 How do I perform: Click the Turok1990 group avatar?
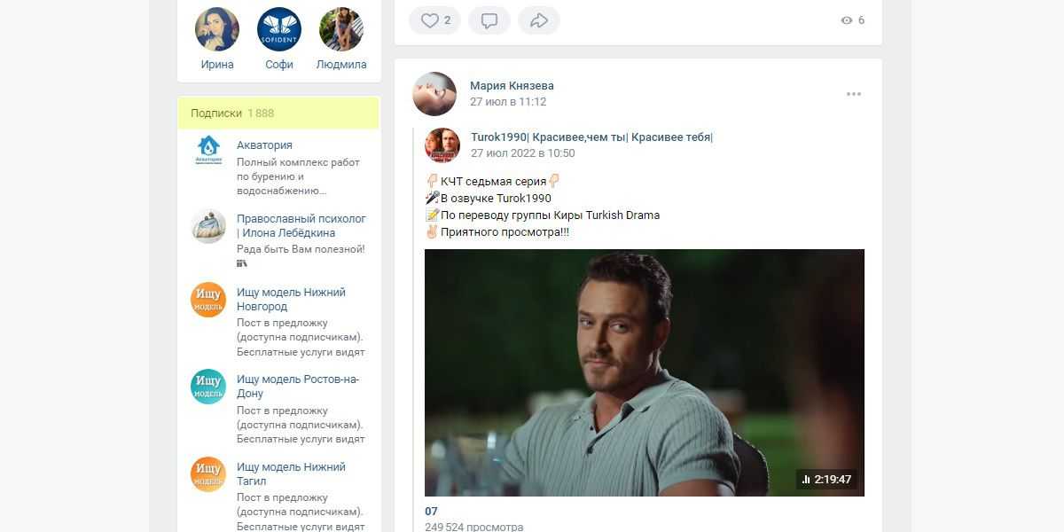(x=442, y=145)
